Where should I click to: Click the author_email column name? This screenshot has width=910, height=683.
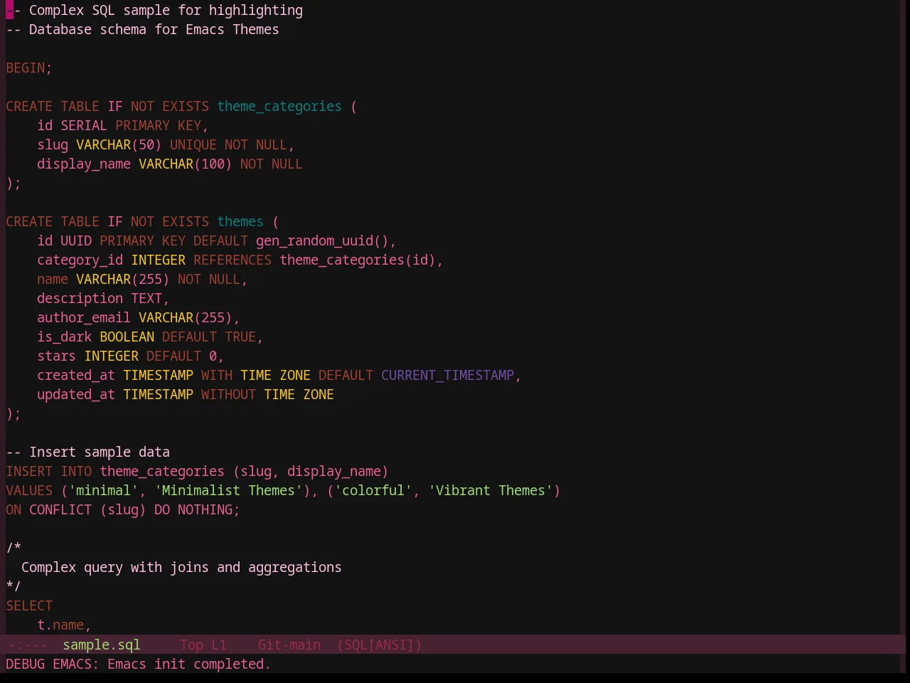coord(84,317)
